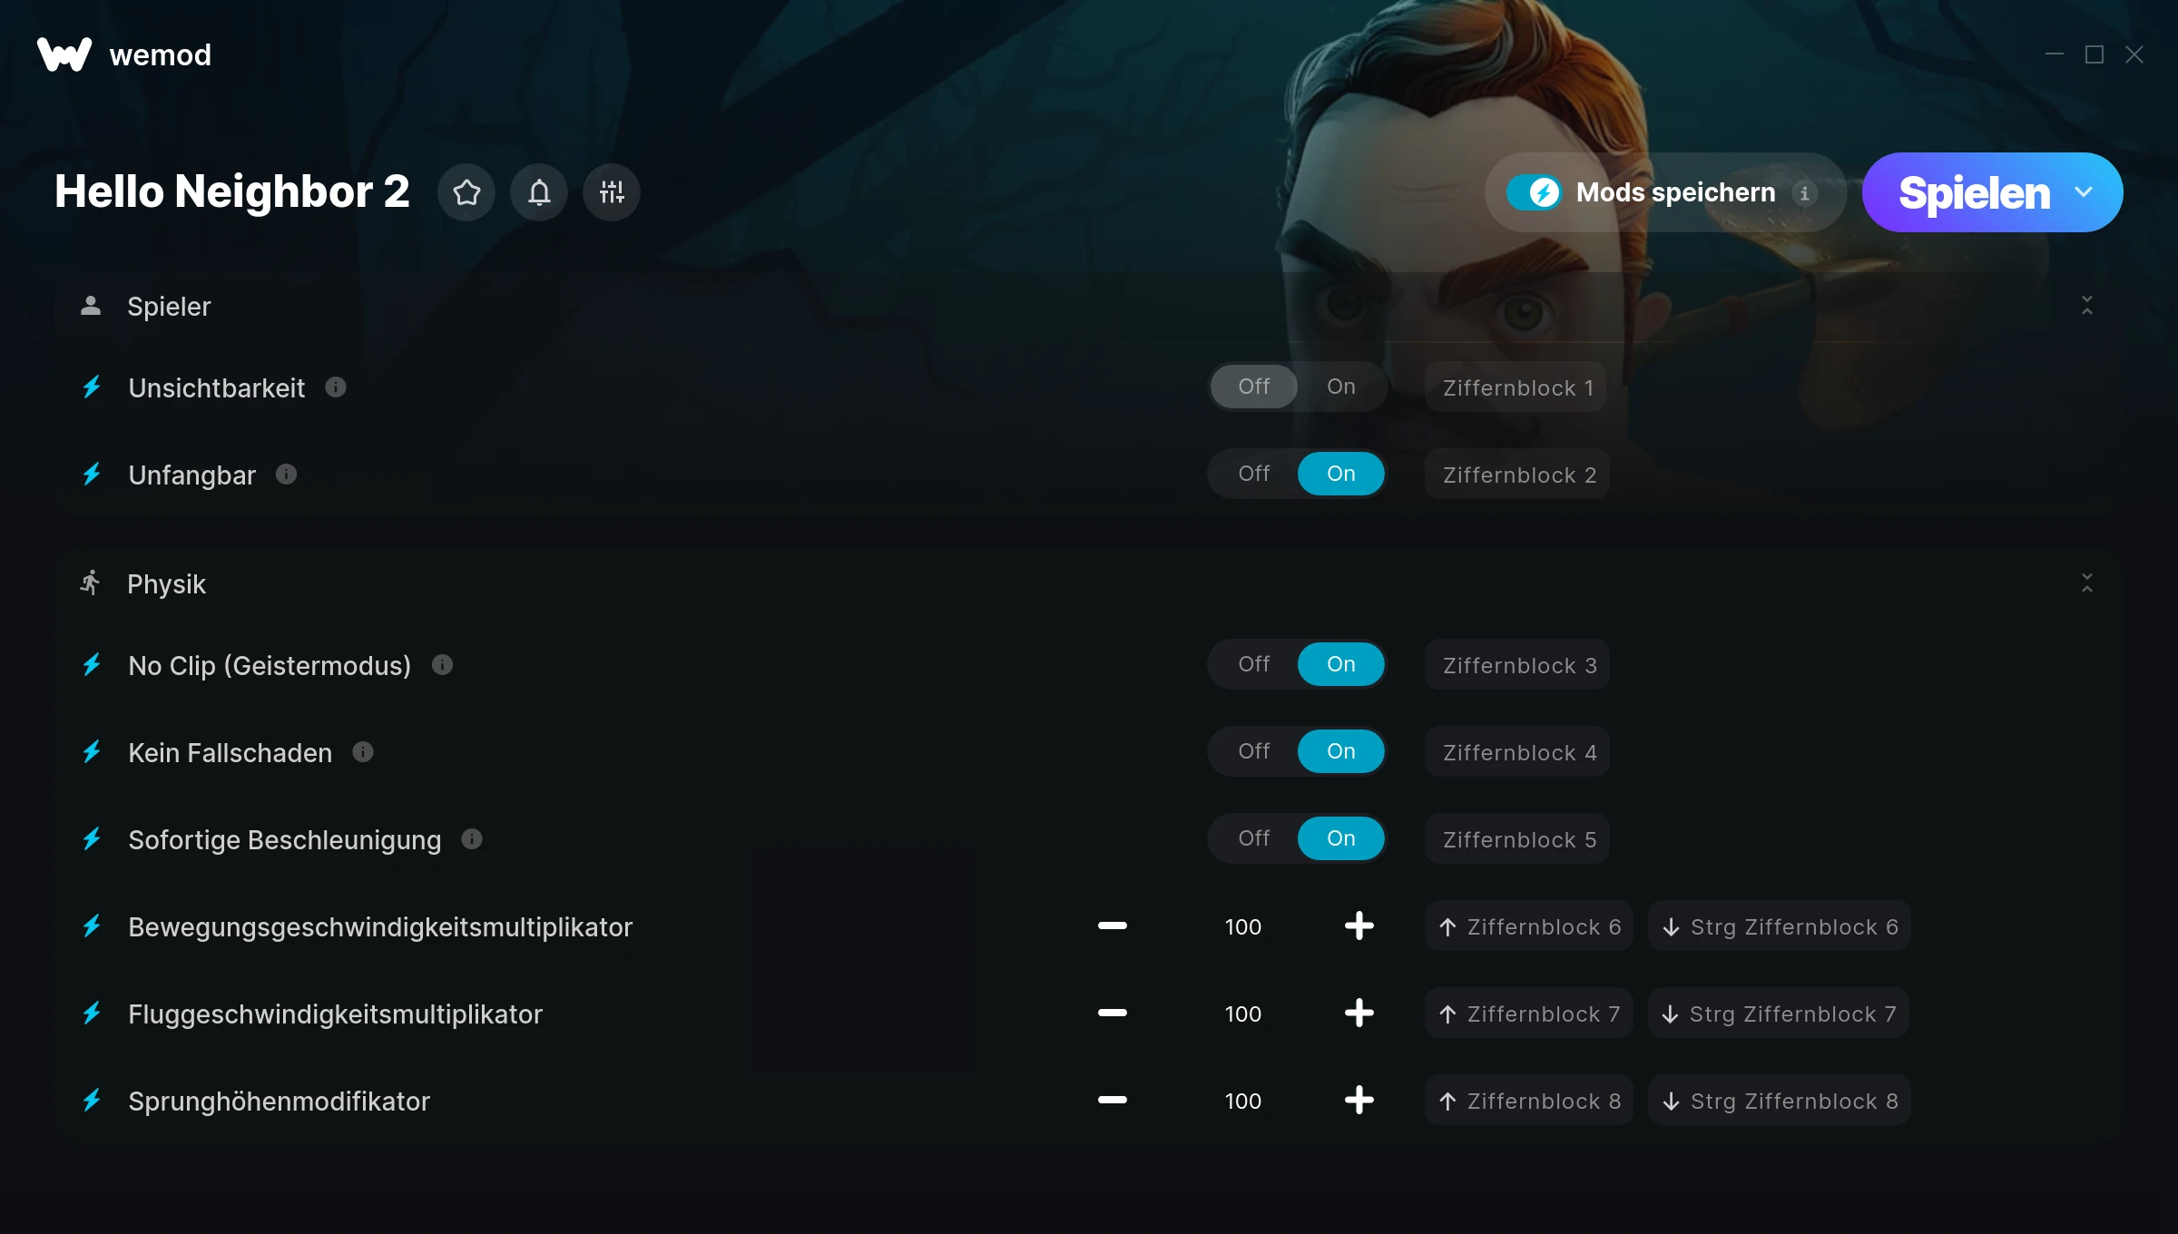Collapse the Spieler section
This screenshot has height=1234, width=2178.
(2087, 306)
